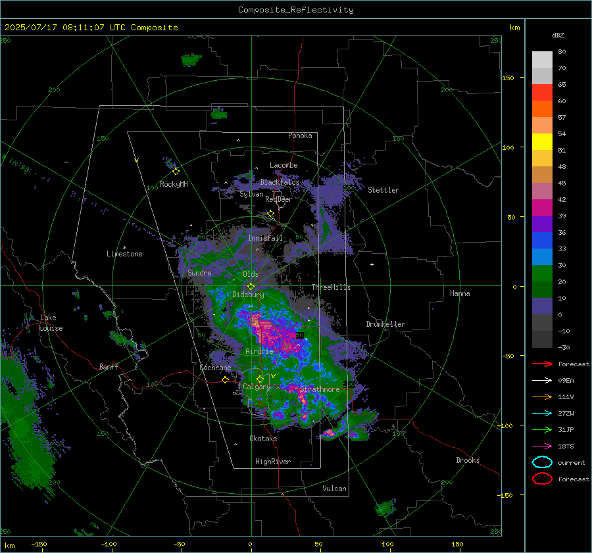Pick the orange swatch above 57 dBZ

pos(542,108)
